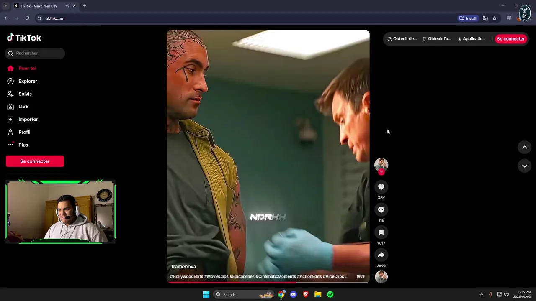Reload the page with the refresh icon
The height and width of the screenshot is (301, 536).
tap(27, 18)
